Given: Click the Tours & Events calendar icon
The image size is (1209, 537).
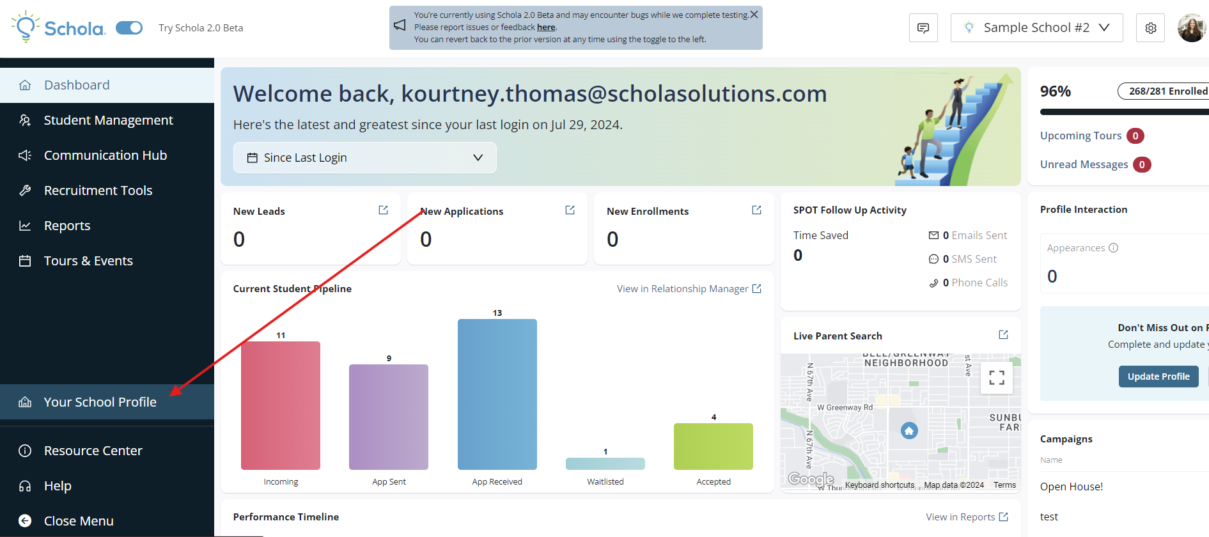Looking at the screenshot, I should (x=25, y=261).
